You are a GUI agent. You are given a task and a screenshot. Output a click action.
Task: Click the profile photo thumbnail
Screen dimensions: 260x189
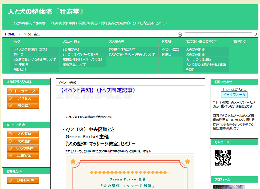tap(229, 187)
